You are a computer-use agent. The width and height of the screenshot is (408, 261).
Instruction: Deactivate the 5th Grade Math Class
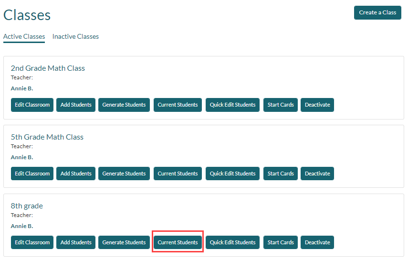tap(317, 174)
